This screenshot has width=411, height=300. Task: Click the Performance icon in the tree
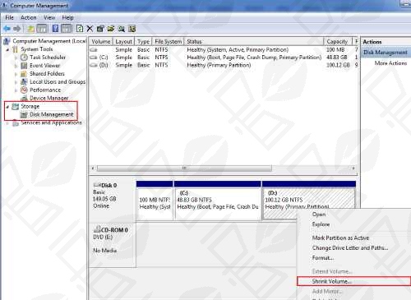(24, 90)
